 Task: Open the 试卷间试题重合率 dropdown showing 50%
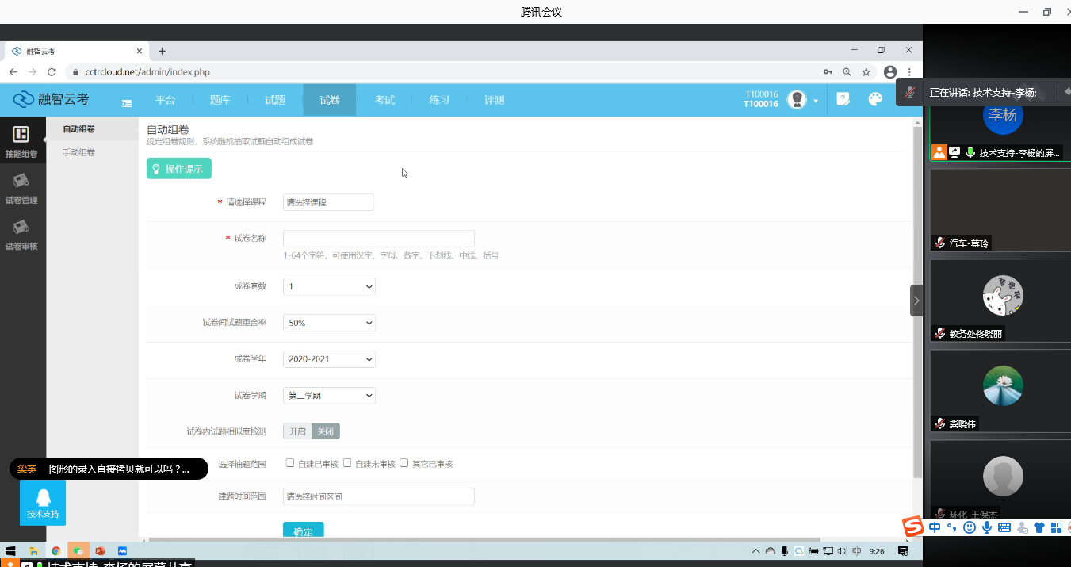(329, 323)
